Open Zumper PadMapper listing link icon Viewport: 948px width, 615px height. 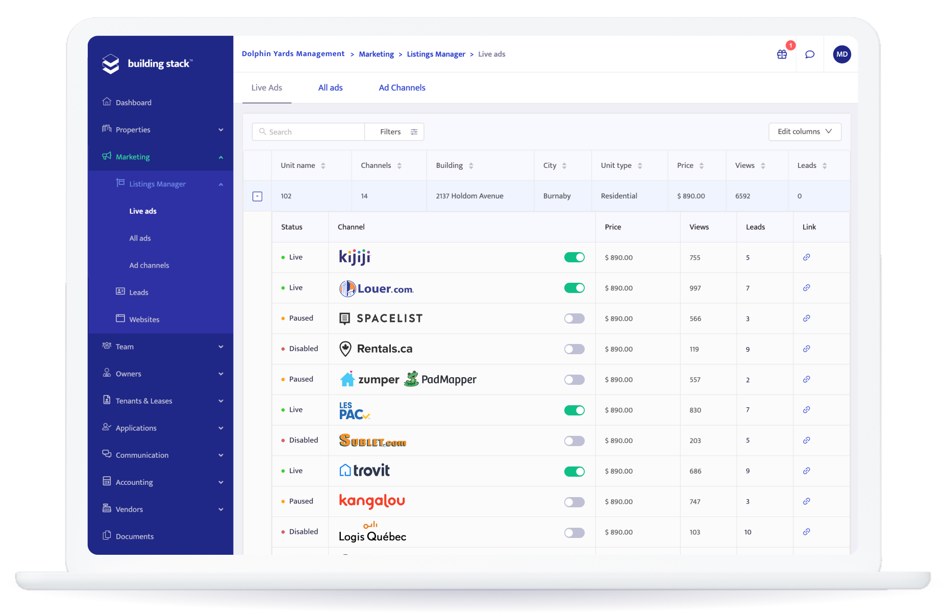[x=807, y=379]
